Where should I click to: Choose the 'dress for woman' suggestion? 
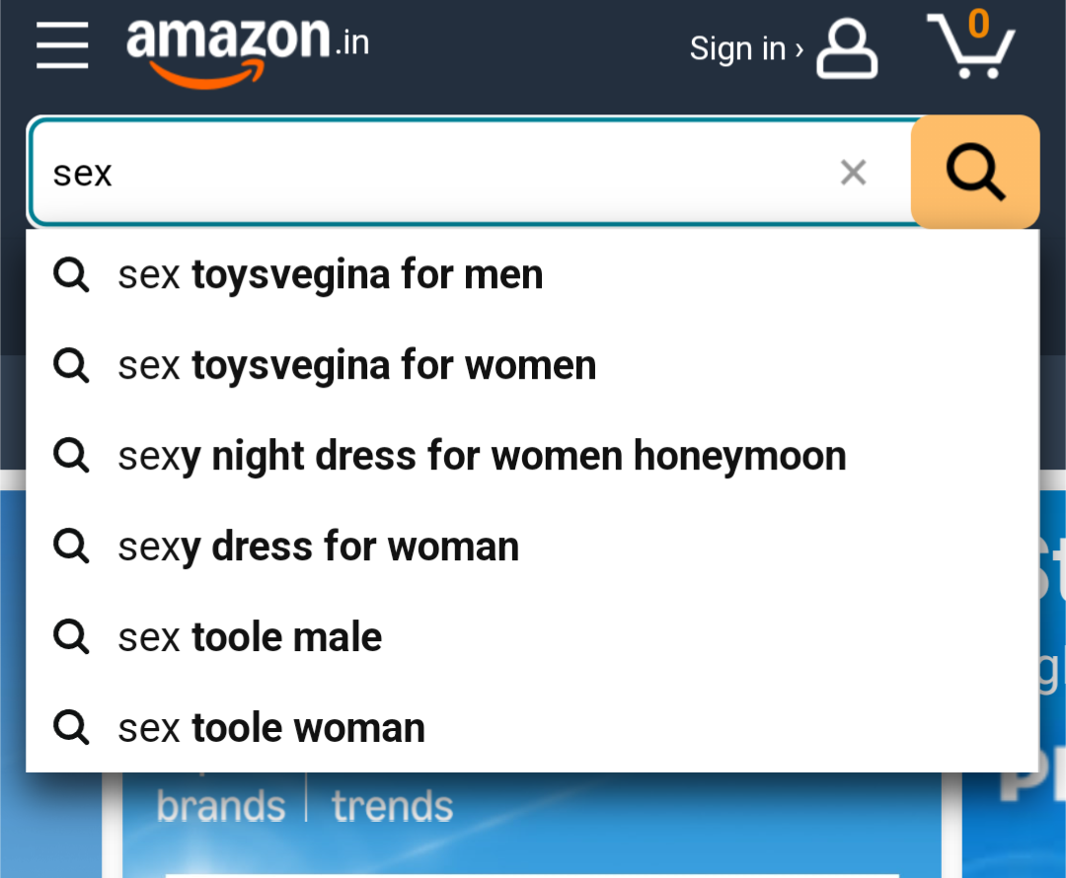coord(319,547)
